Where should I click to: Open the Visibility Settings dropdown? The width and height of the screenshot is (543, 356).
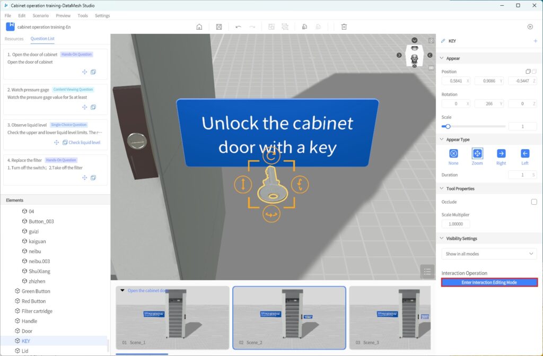pos(489,254)
